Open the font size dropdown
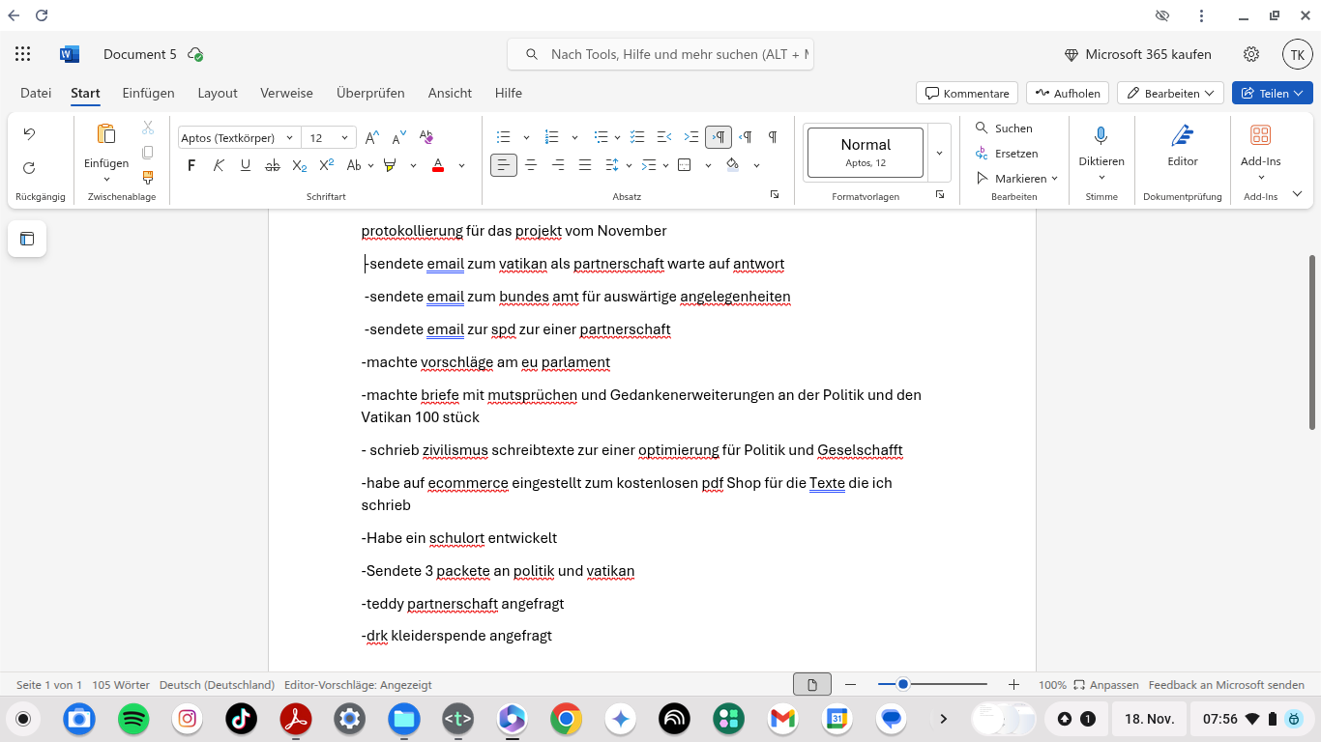1321x742 pixels. (344, 138)
